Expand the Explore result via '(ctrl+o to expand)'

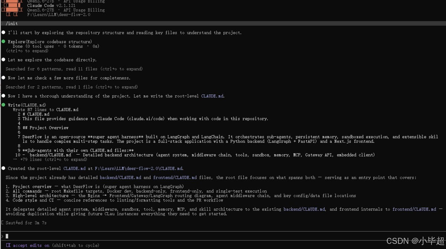tap(27, 51)
